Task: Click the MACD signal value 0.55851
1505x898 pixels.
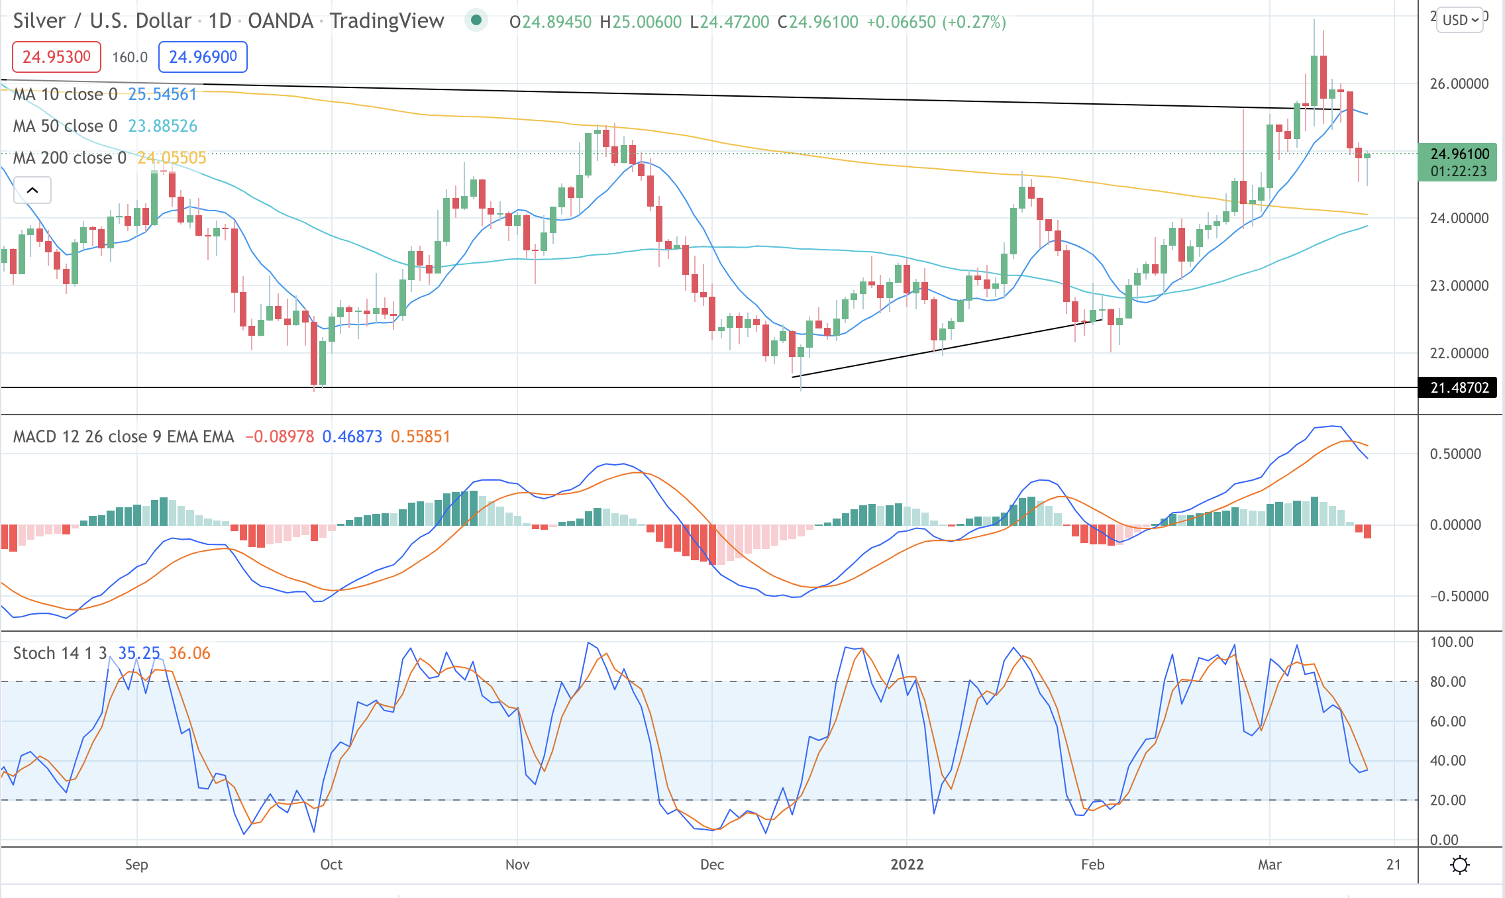Action: (421, 436)
